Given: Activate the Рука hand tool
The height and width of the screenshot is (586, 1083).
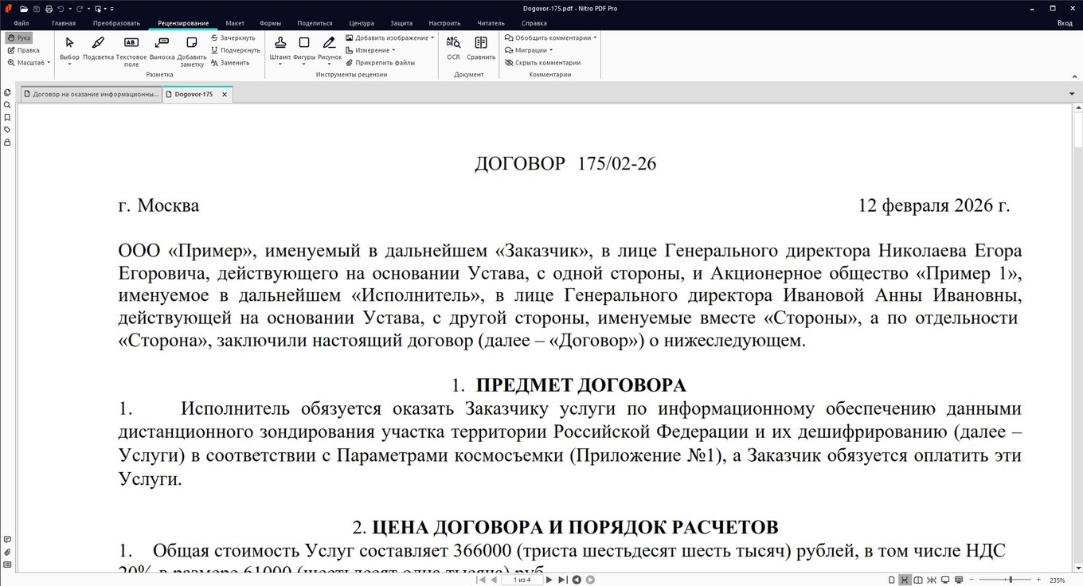Looking at the screenshot, I should point(19,37).
